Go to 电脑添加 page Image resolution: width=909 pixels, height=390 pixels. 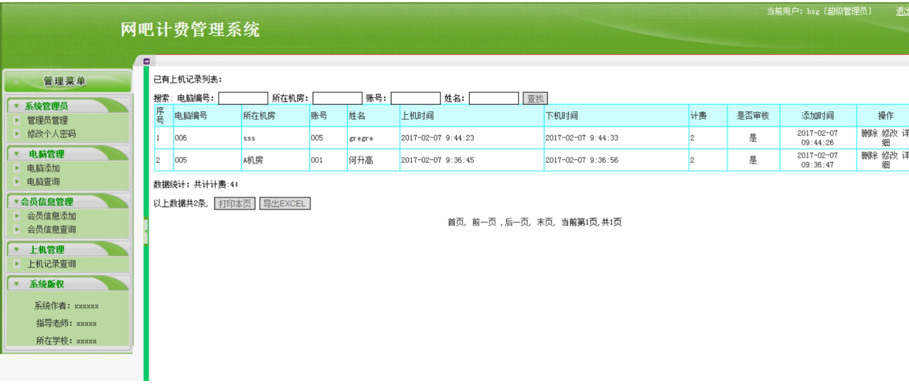pyautogui.click(x=43, y=168)
